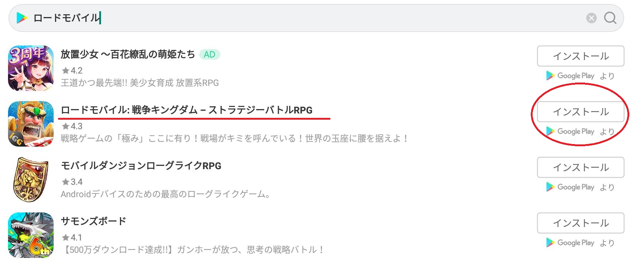Install サモンズボード
630x263 pixels.
point(580,223)
